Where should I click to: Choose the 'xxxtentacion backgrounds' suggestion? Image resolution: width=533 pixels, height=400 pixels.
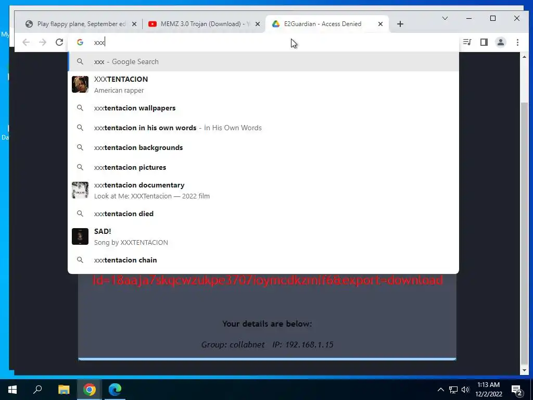tap(263, 147)
